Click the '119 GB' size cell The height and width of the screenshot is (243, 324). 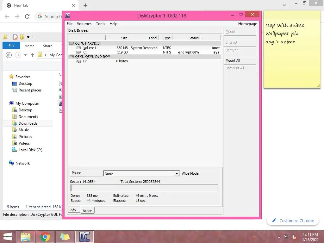click(x=122, y=52)
